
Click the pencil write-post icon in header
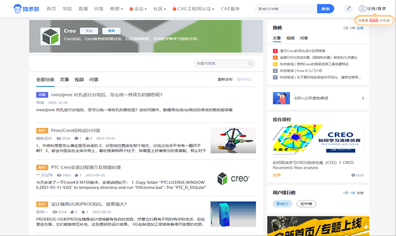(x=348, y=9)
